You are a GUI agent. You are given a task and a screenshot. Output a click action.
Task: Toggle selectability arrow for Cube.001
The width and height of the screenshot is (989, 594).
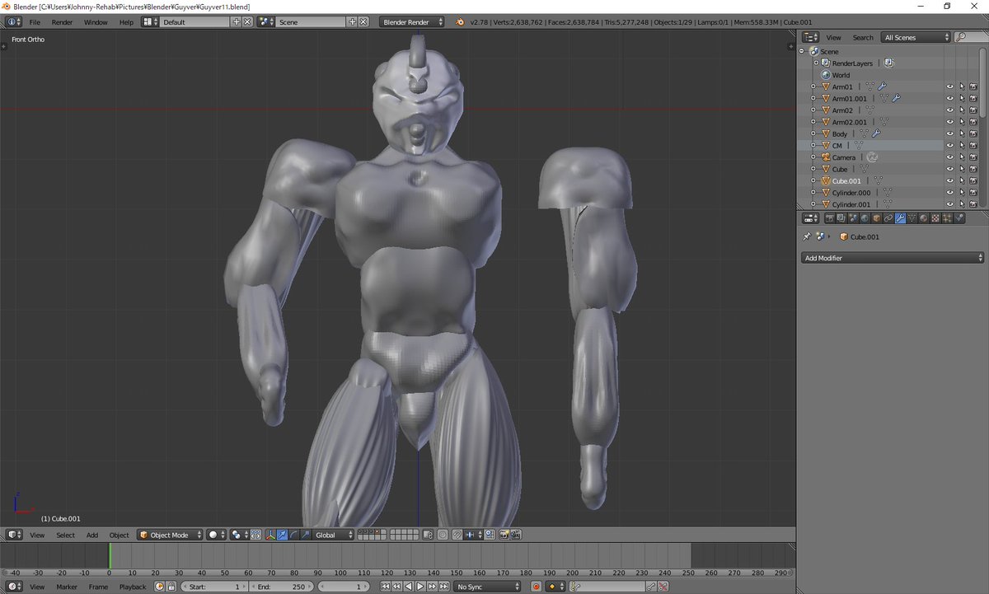[962, 181]
